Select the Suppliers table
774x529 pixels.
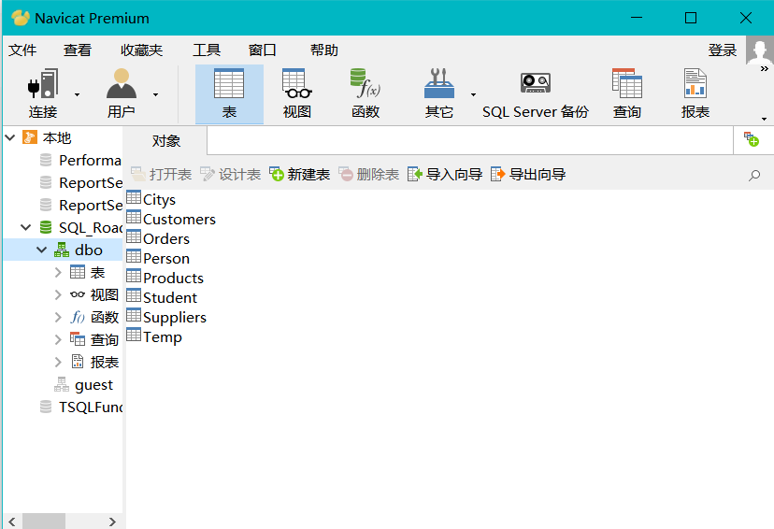click(x=166, y=317)
